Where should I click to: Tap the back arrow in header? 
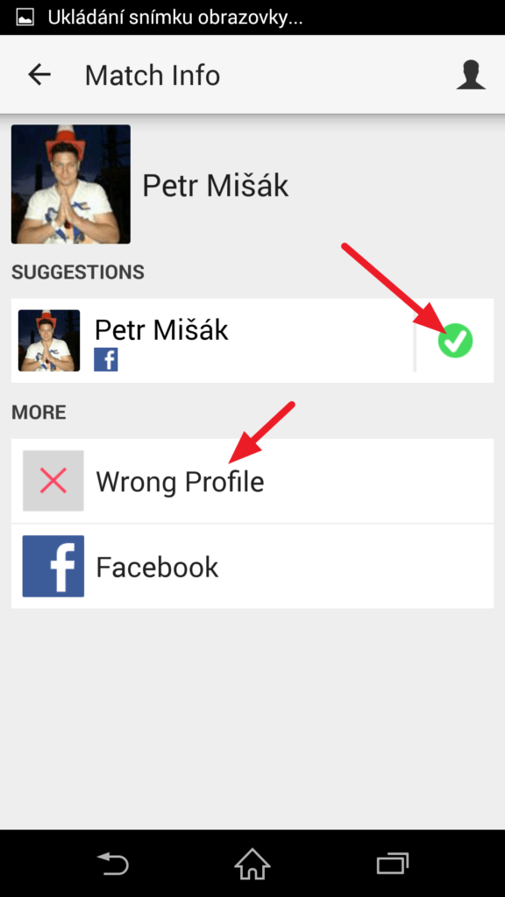click(x=39, y=75)
